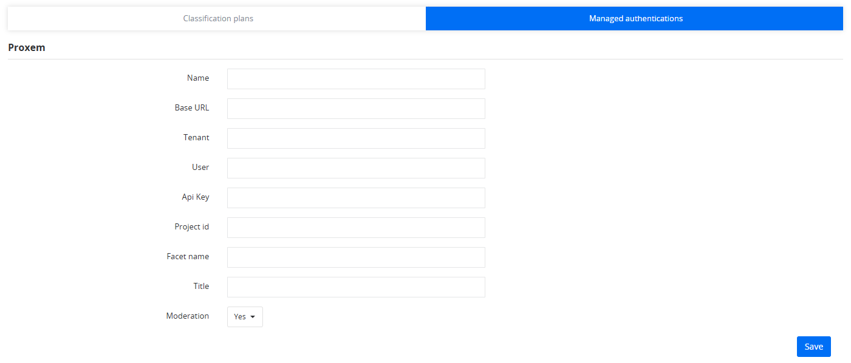Select the Facet name text box
851x363 pixels.
[x=356, y=257]
